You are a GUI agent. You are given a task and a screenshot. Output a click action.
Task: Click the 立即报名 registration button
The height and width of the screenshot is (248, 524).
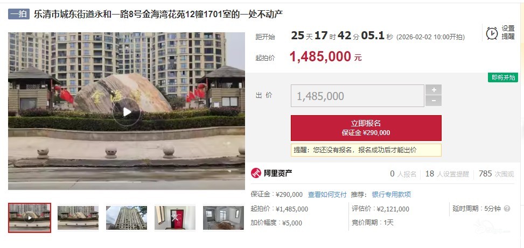pos(366,128)
